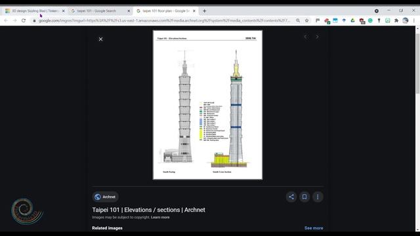The height and width of the screenshot is (236, 420).
Task: Click the recording indicator in title bar
Action: [x=377, y=11]
